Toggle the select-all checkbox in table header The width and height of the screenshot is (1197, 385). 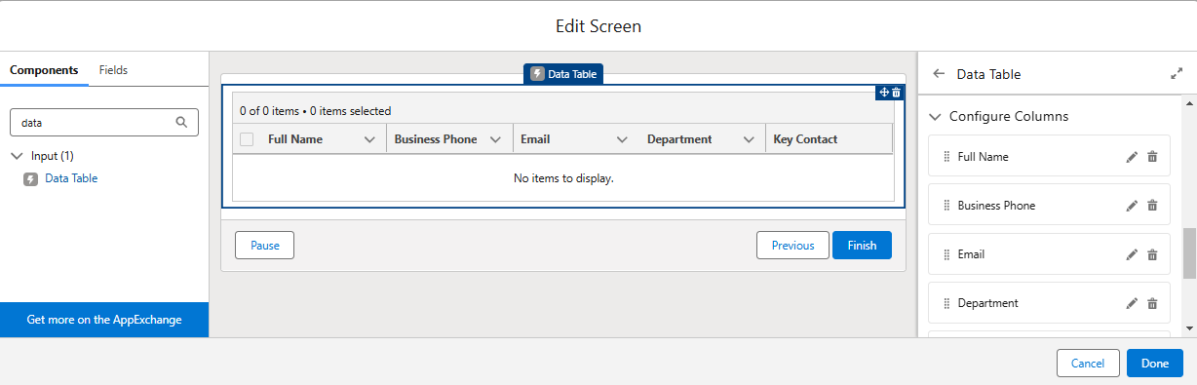[x=247, y=139]
